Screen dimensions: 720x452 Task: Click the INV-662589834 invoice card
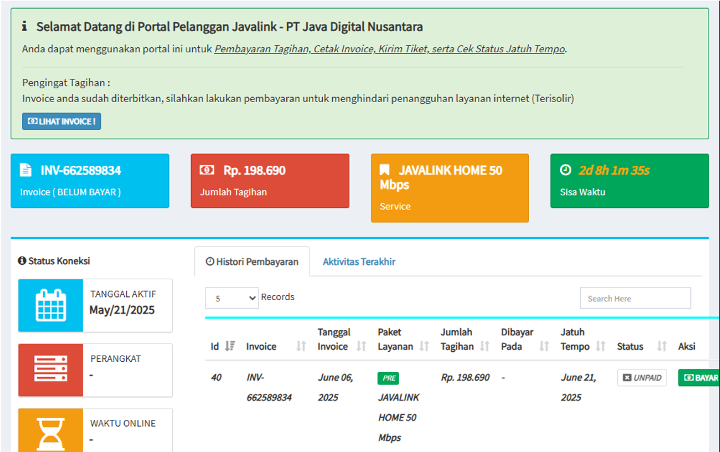coord(90,181)
